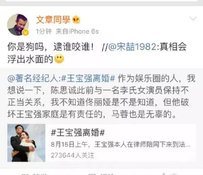Click 273644人关注 follower count
Viewport: 203px width, 175px height.
73,155
